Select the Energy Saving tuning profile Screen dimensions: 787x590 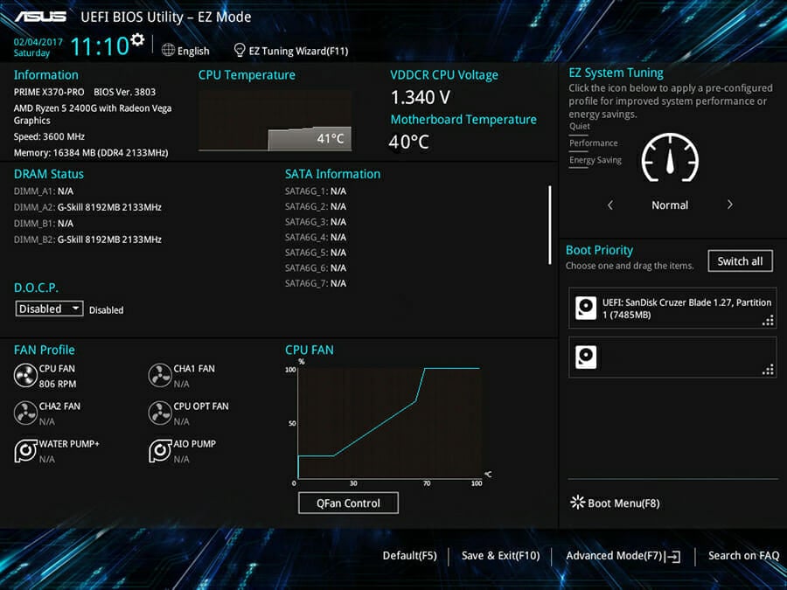[595, 161]
